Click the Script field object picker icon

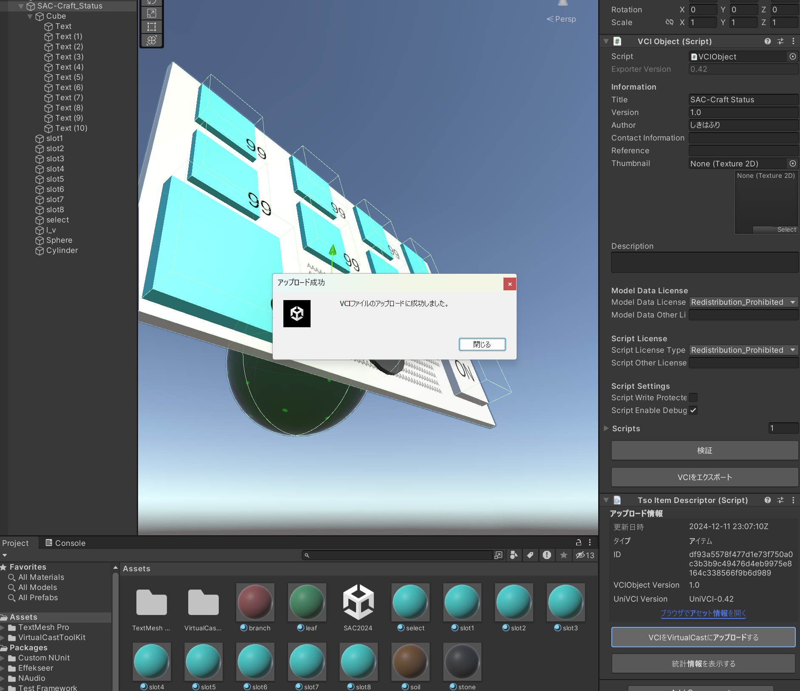pyautogui.click(x=793, y=56)
